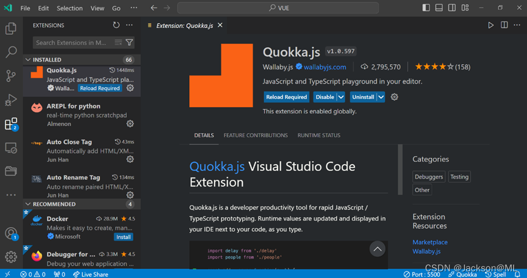Viewport: 527px width, 278px height.
Task: Open the Source Control view
Action: 11,76
